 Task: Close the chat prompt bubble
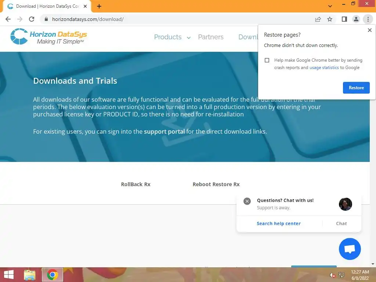[x=247, y=201]
